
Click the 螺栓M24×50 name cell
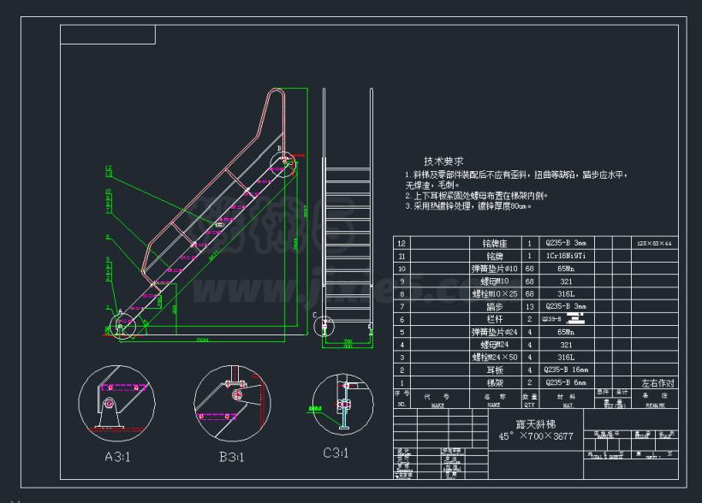(x=495, y=357)
